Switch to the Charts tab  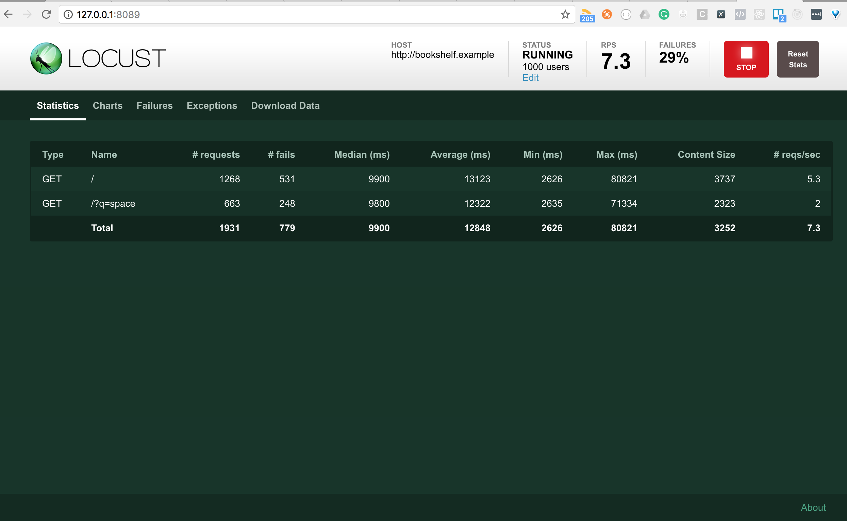tap(107, 105)
